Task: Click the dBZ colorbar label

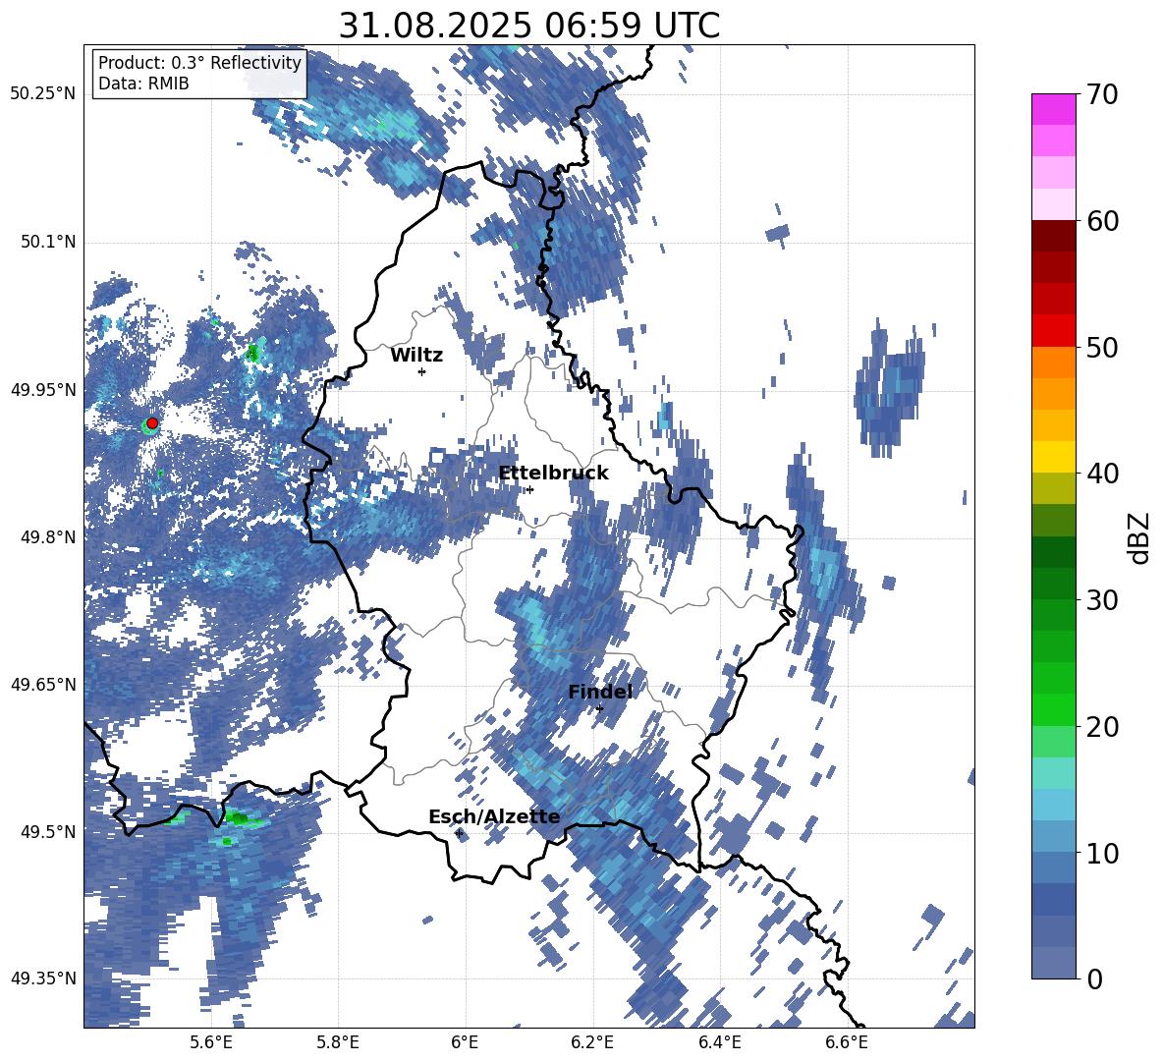Action: click(x=1139, y=537)
